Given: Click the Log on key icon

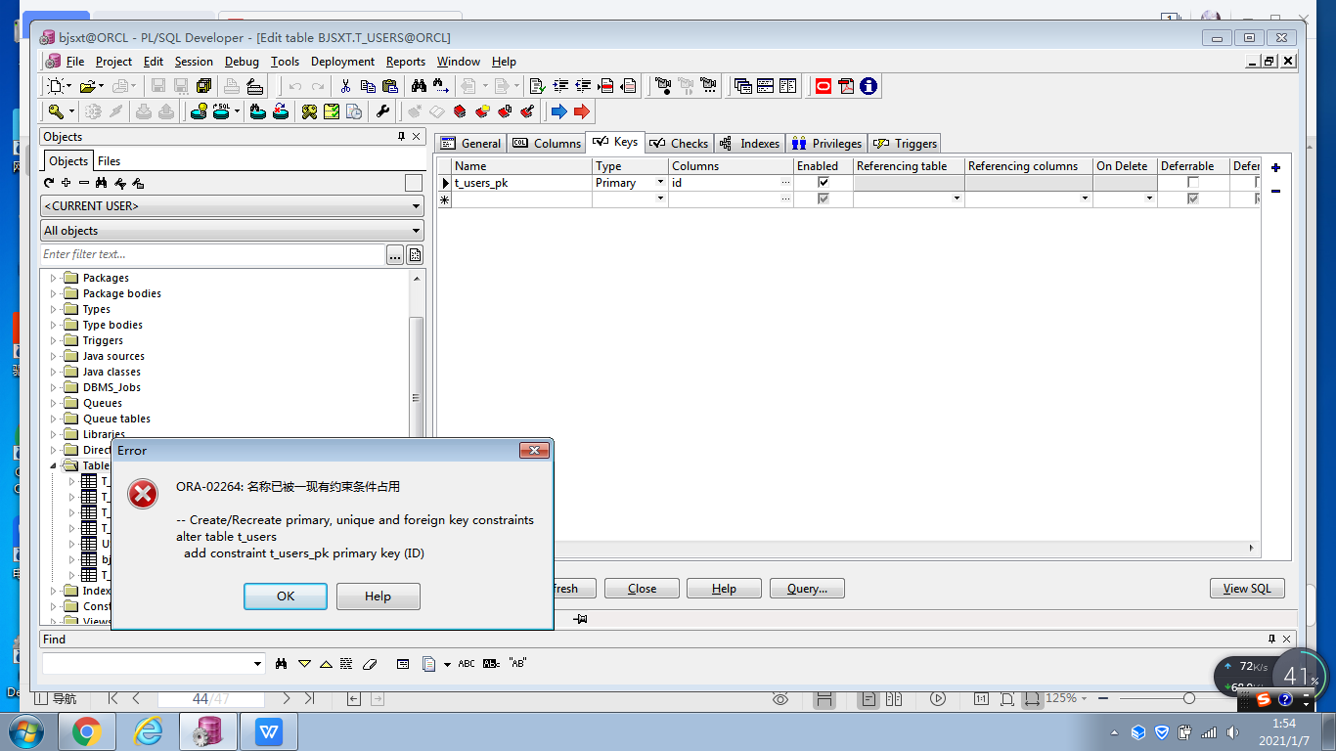Looking at the screenshot, I should coord(57,111).
